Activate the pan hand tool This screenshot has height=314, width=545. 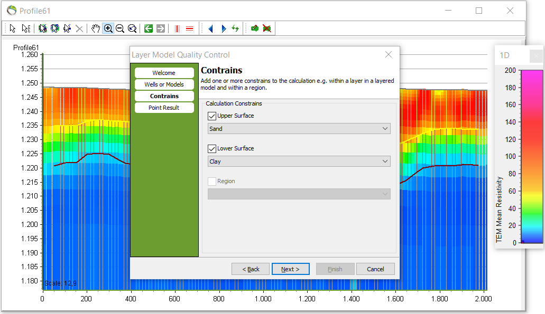(x=96, y=28)
